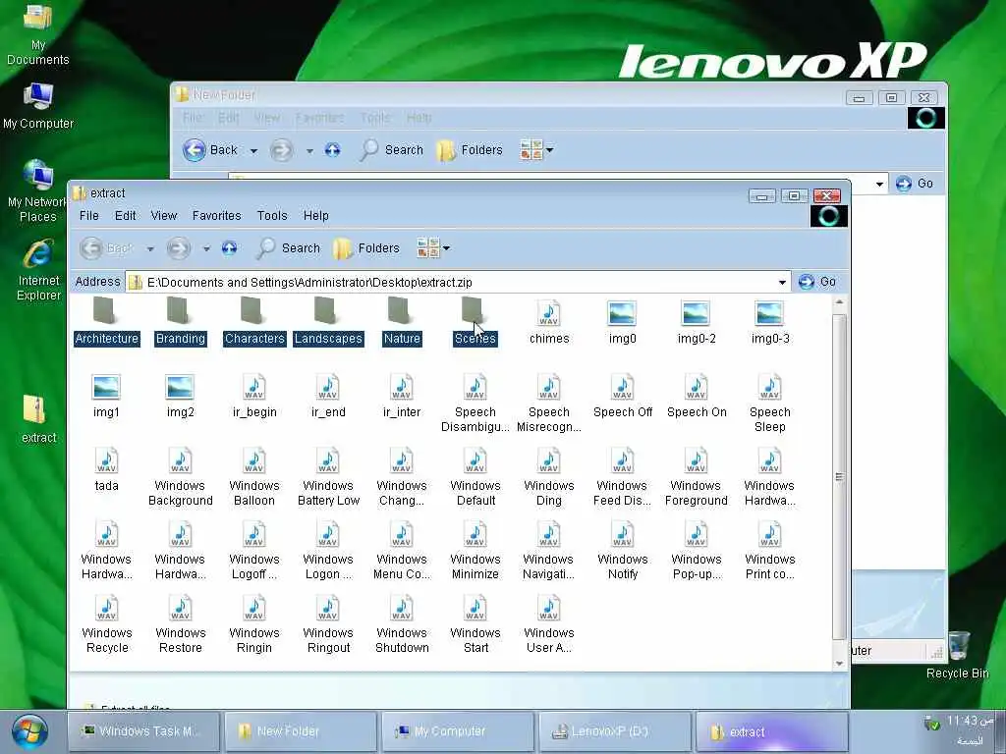The width and height of the screenshot is (1006, 754).
Task: Select the Windows Ding sound file
Action: [x=549, y=477]
